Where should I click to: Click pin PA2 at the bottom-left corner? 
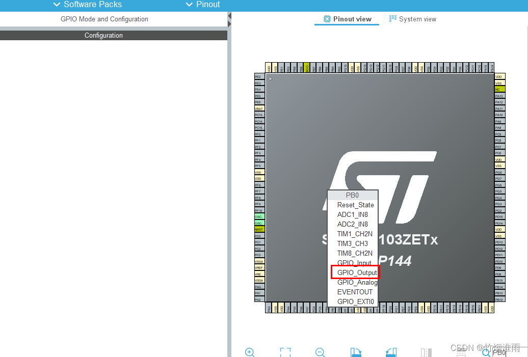click(259, 299)
